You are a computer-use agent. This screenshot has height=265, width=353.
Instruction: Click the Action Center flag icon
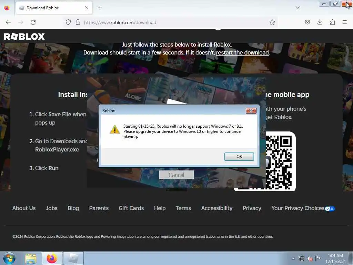pos(318,258)
